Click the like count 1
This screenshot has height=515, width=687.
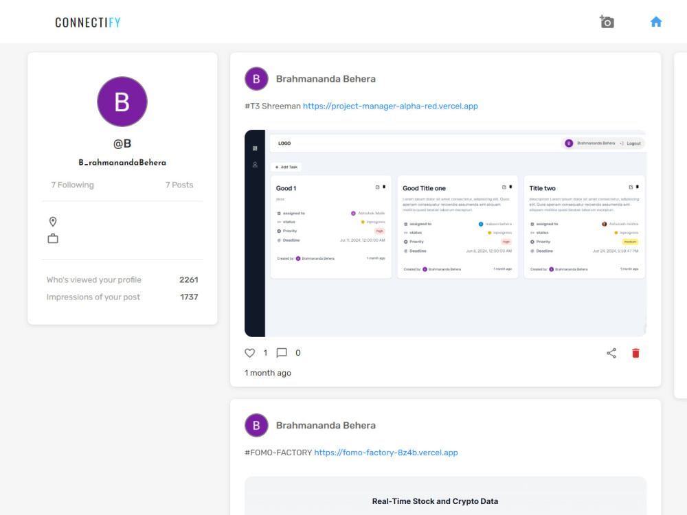pos(265,353)
